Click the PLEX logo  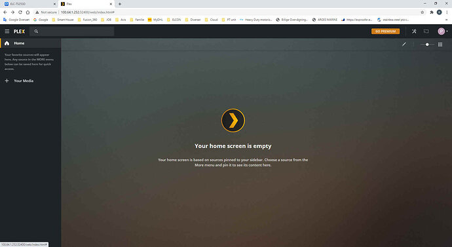[19, 31]
